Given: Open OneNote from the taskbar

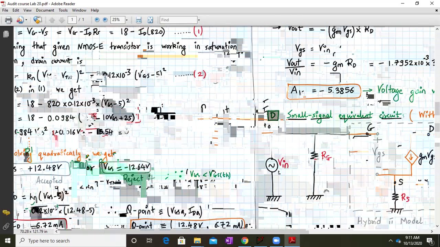Looking at the screenshot, I should (x=229, y=241).
